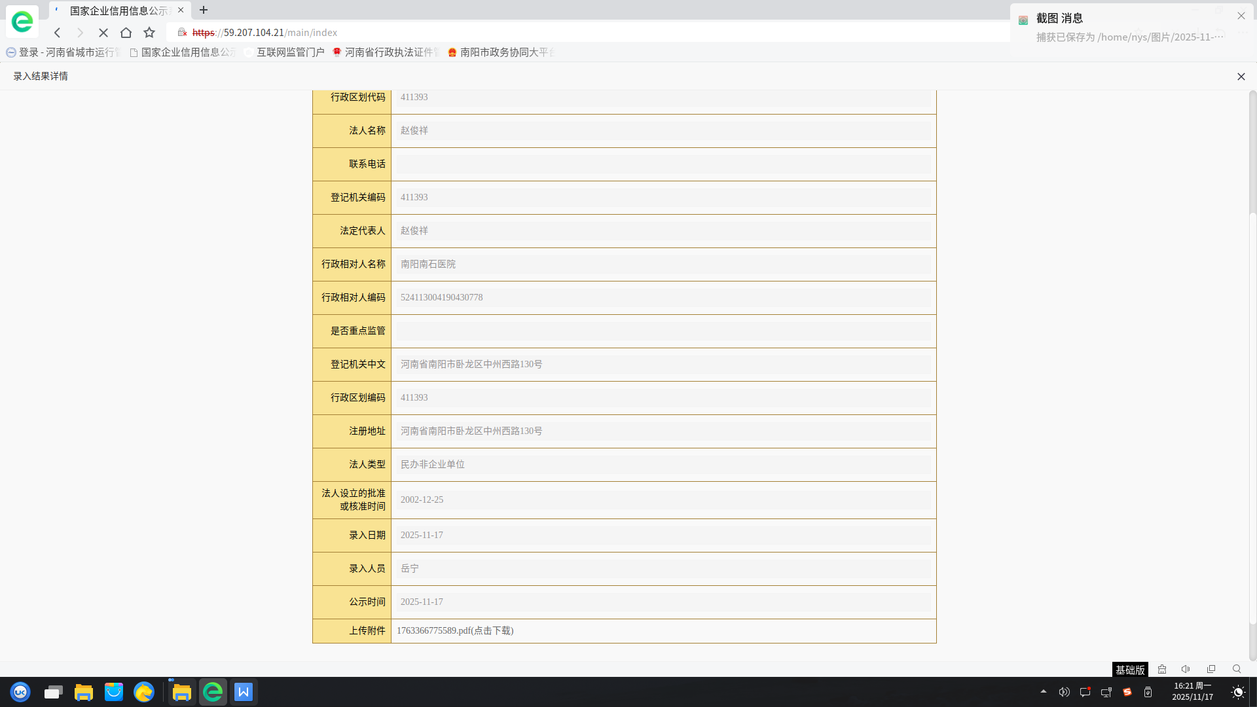Image resolution: width=1257 pixels, height=707 pixels.
Task: Click the browser address bar URL
Action: (265, 33)
